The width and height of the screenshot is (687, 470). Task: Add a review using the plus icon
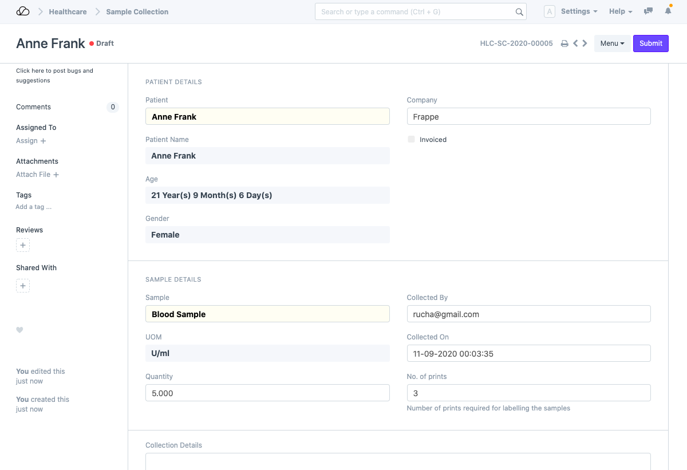point(23,245)
